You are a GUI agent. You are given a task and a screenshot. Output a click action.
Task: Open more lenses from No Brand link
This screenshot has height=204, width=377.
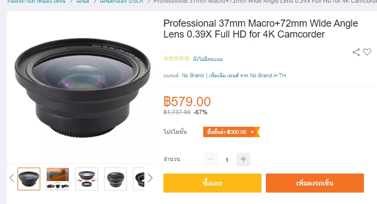(247, 76)
